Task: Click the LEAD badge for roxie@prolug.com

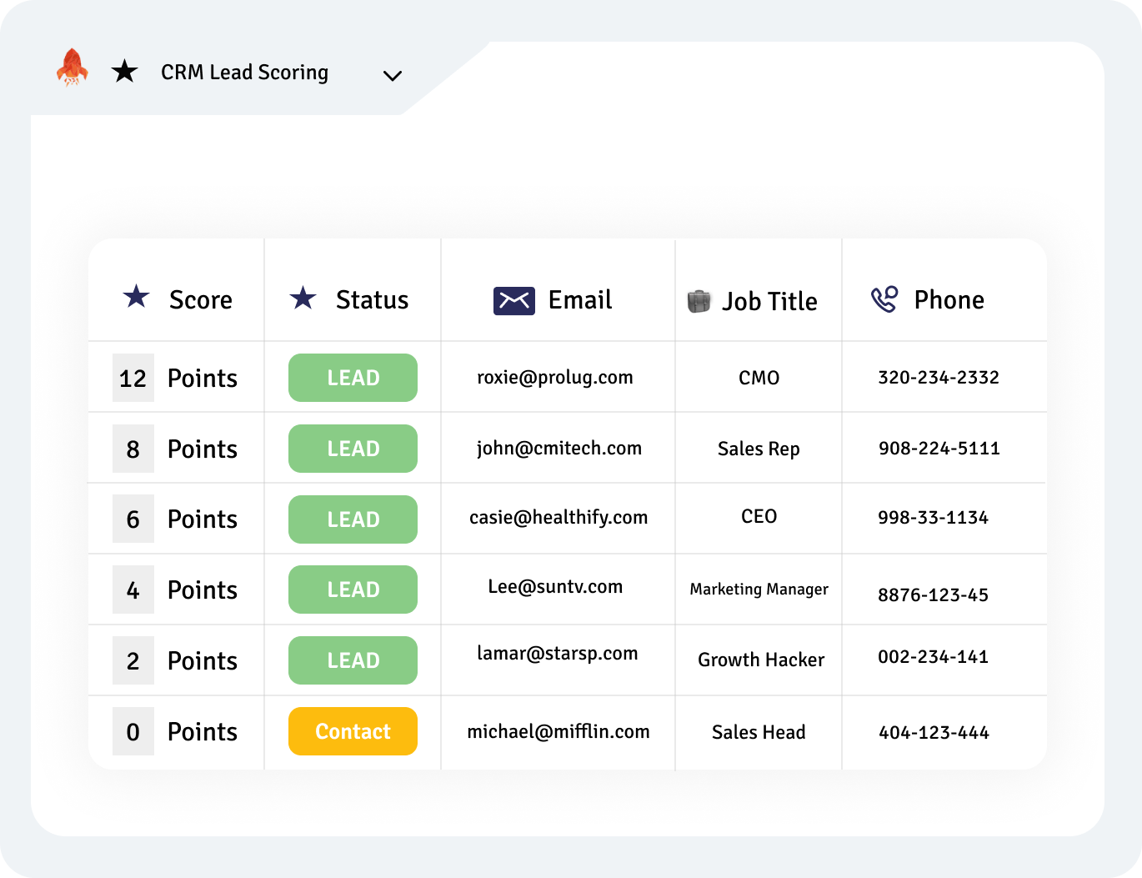Action: tap(353, 377)
